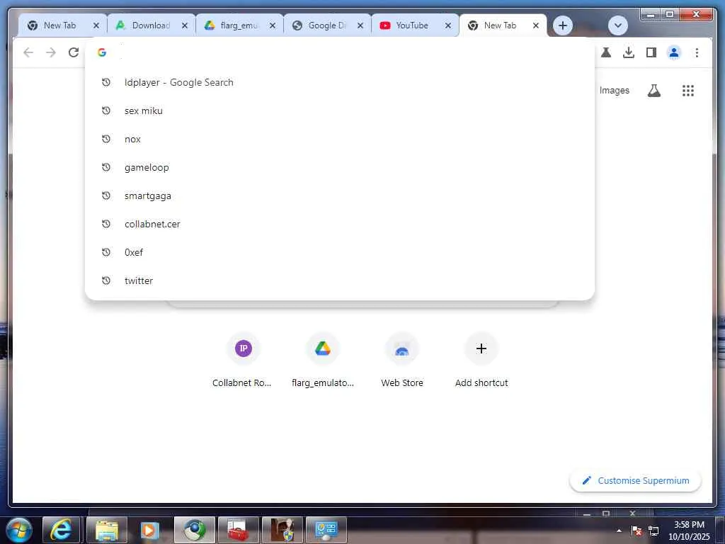Switch to the Google Drive tab

click(326, 25)
